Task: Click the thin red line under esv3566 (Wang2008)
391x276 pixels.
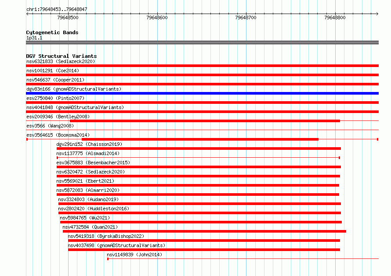Action: point(202,130)
